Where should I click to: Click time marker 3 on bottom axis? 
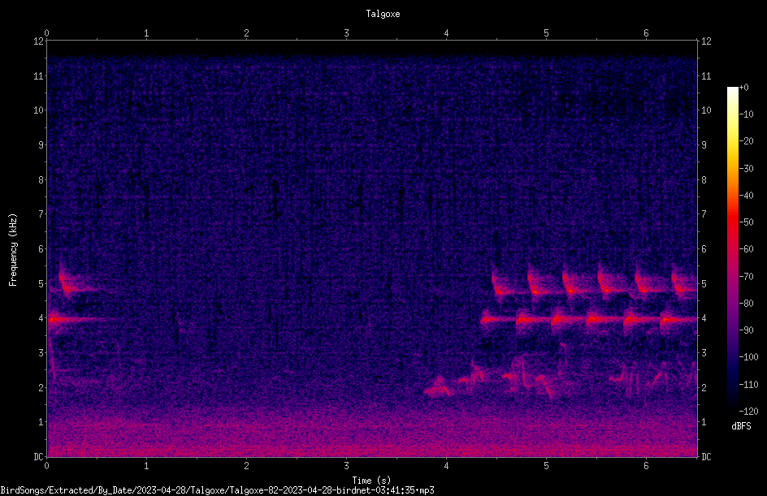346,466
